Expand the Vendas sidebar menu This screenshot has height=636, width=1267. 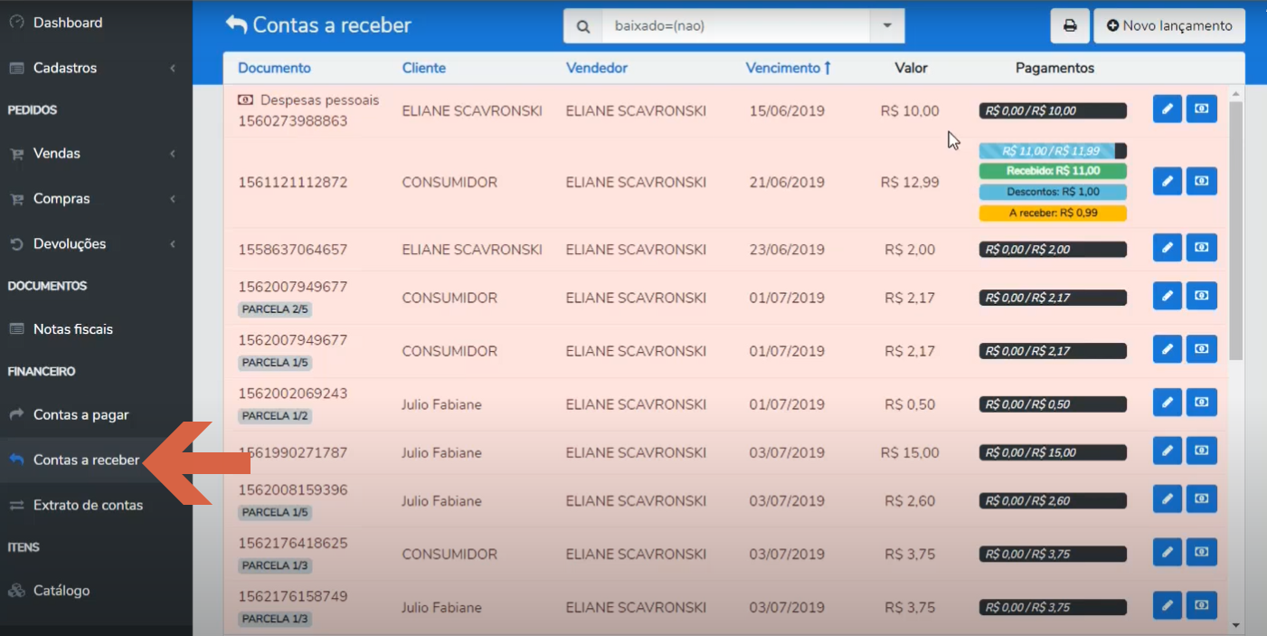click(96, 154)
